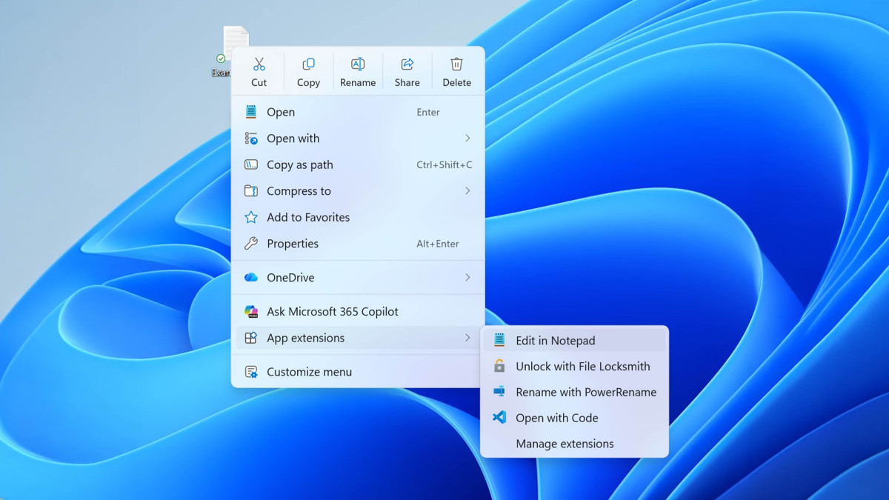Screen dimensions: 889x500
Task: Click the Share icon
Action: click(407, 64)
